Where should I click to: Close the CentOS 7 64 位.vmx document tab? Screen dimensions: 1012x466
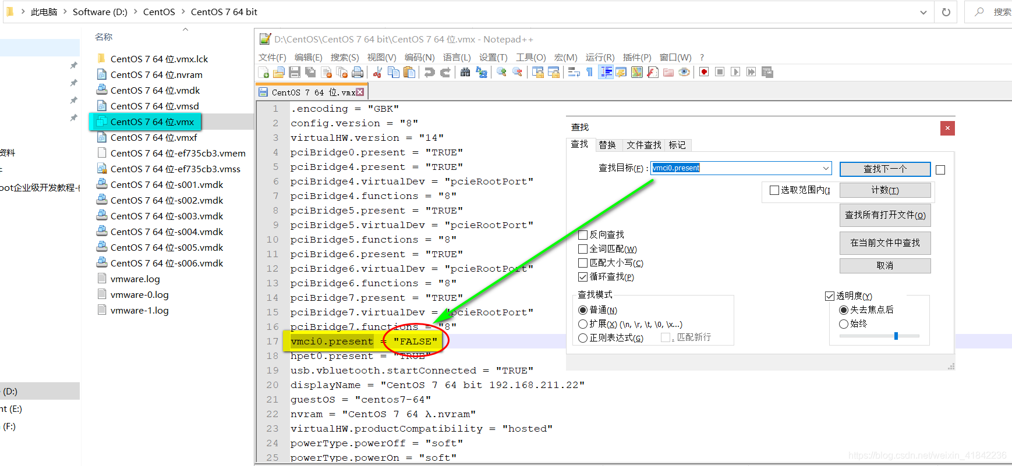[360, 92]
